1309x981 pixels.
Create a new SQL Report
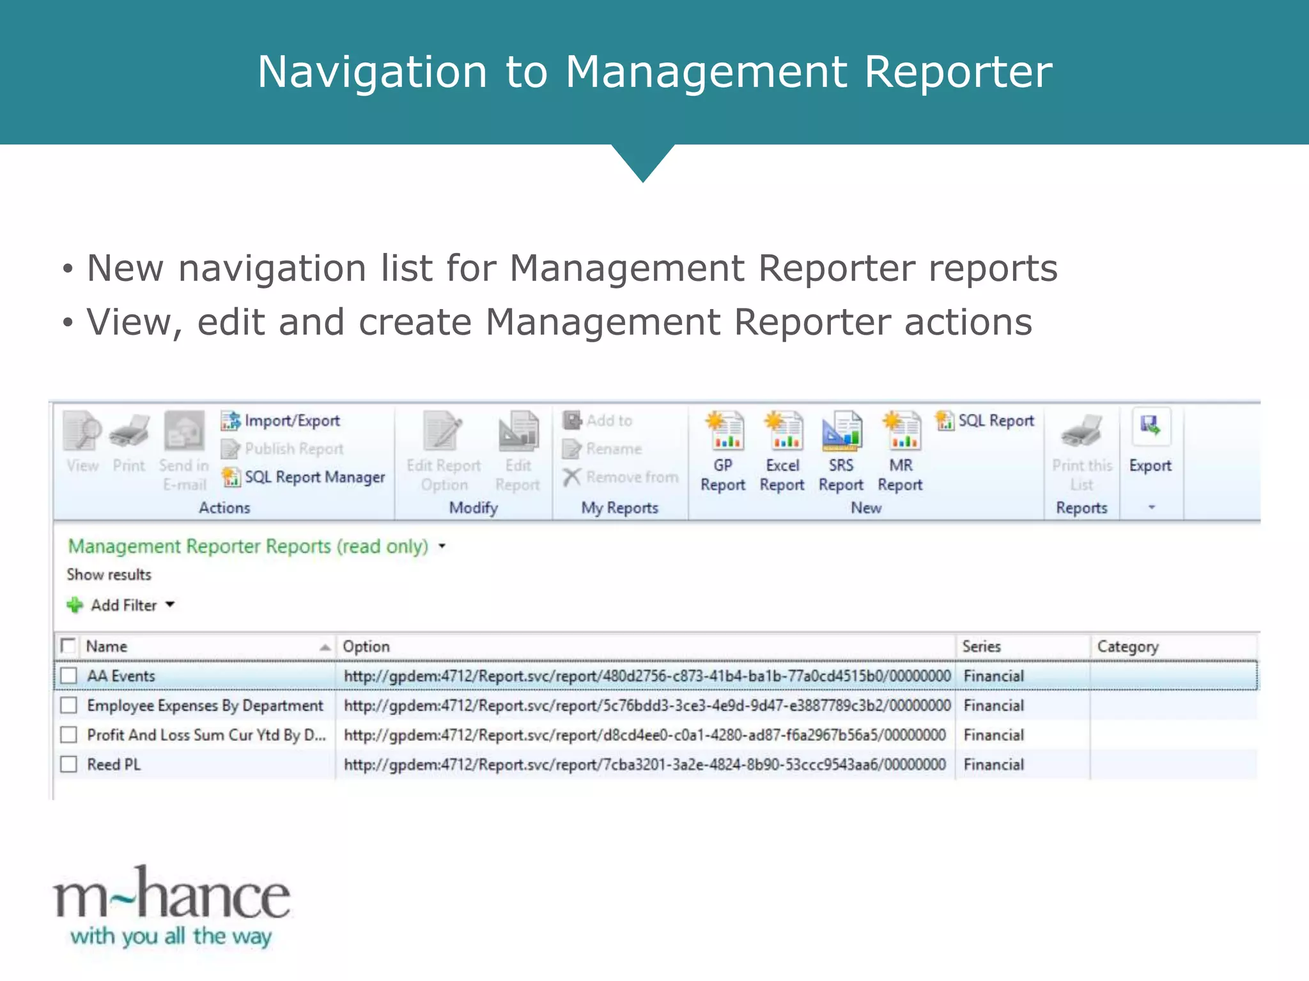coord(985,420)
